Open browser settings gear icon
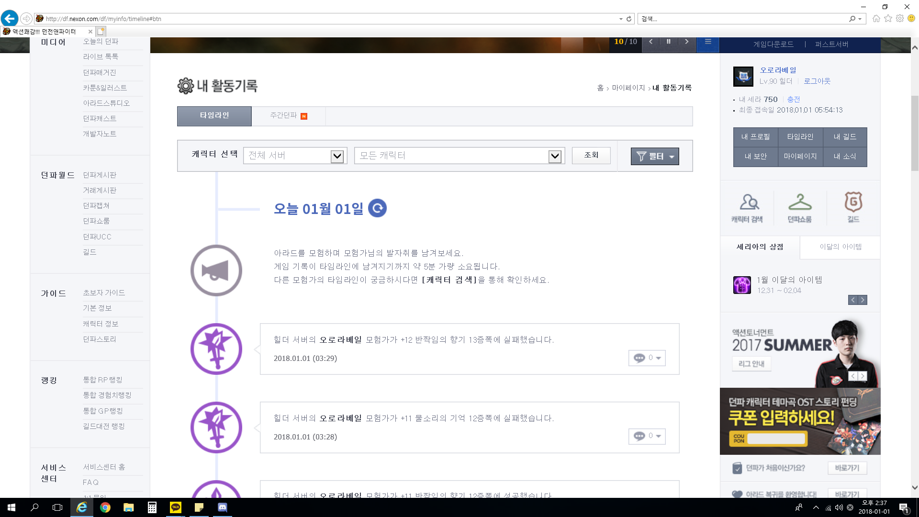Viewport: 919px width, 517px height. click(x=900, y=19)
